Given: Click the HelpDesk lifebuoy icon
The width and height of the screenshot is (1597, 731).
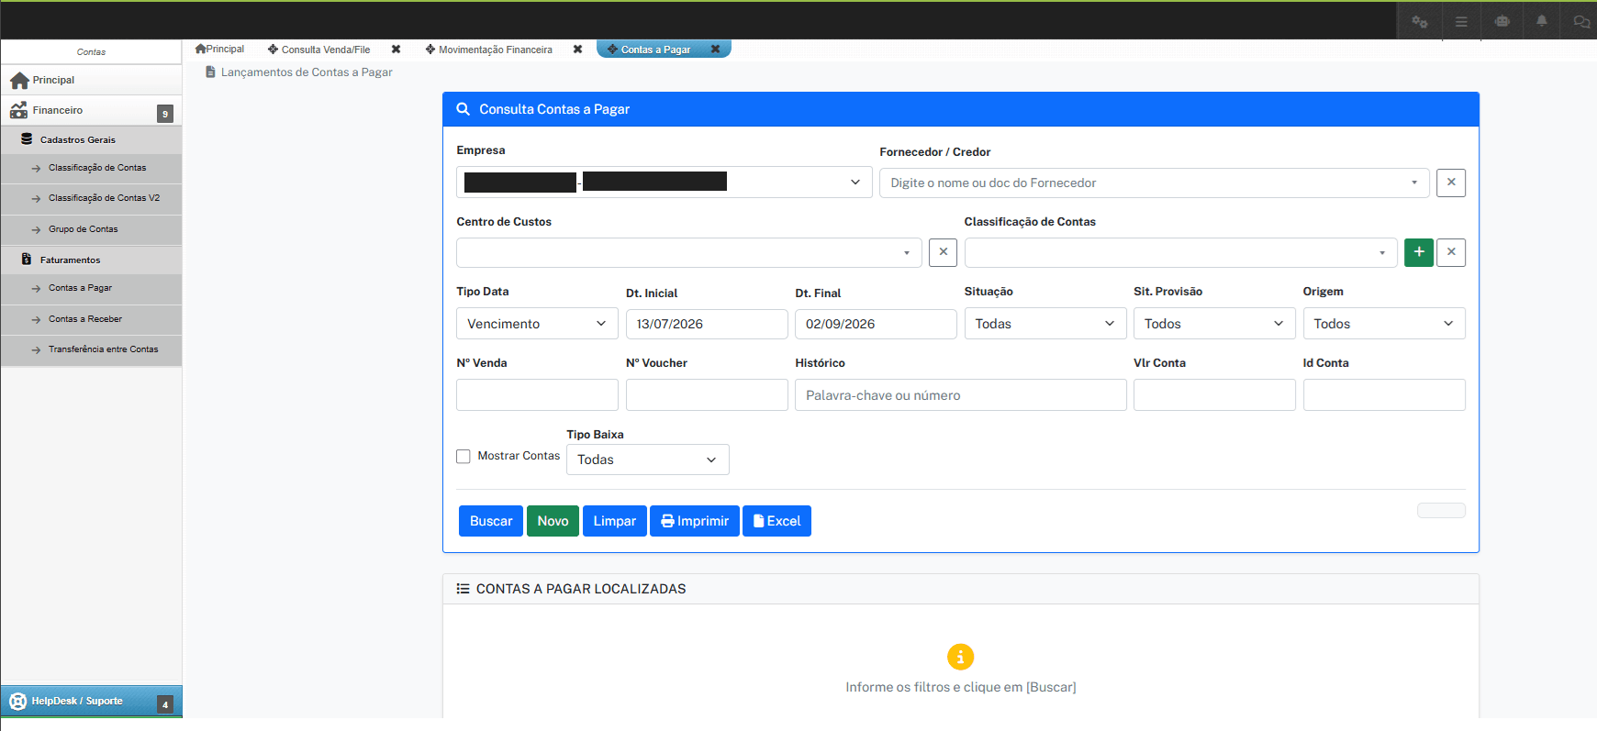Looking at the screenshot, I should 17,701.
